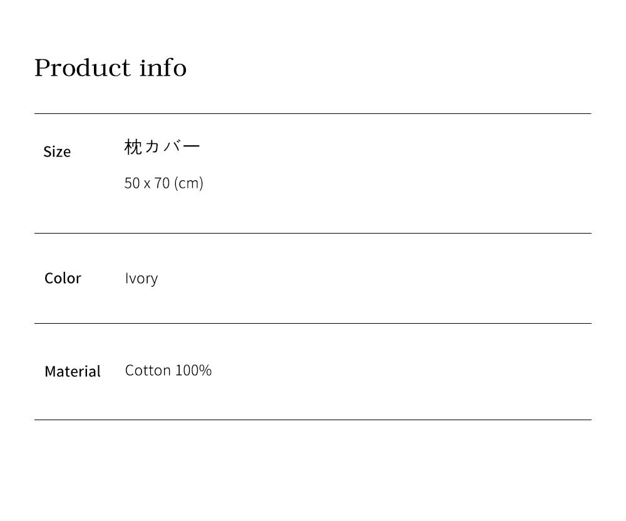Select the number 50 in dimensions

point(131,183)
